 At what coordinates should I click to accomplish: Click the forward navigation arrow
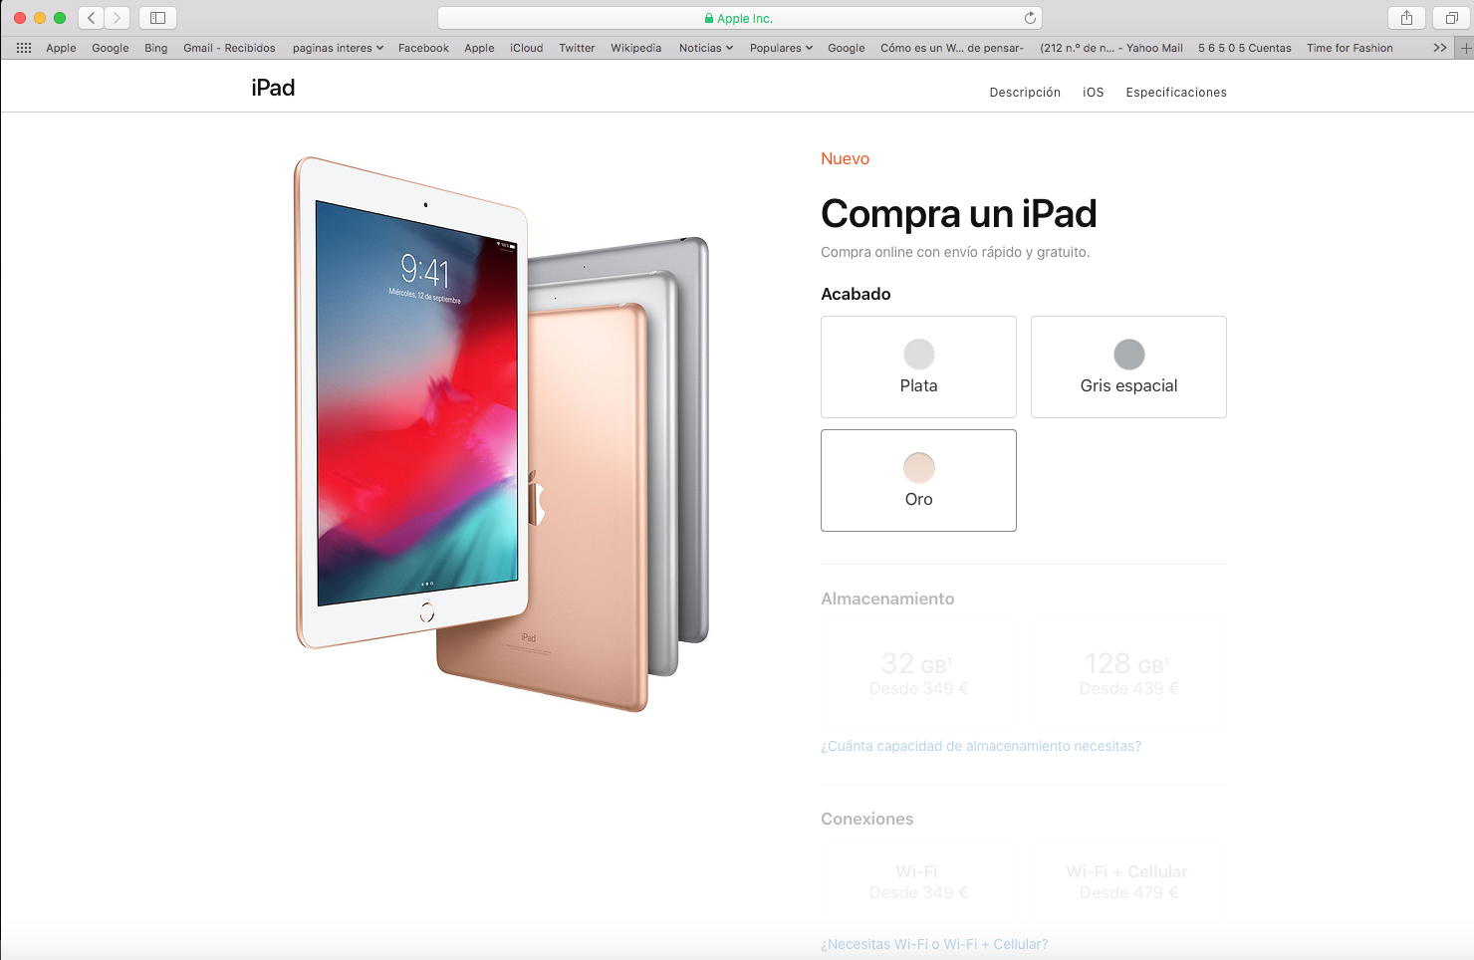[118, 18]
